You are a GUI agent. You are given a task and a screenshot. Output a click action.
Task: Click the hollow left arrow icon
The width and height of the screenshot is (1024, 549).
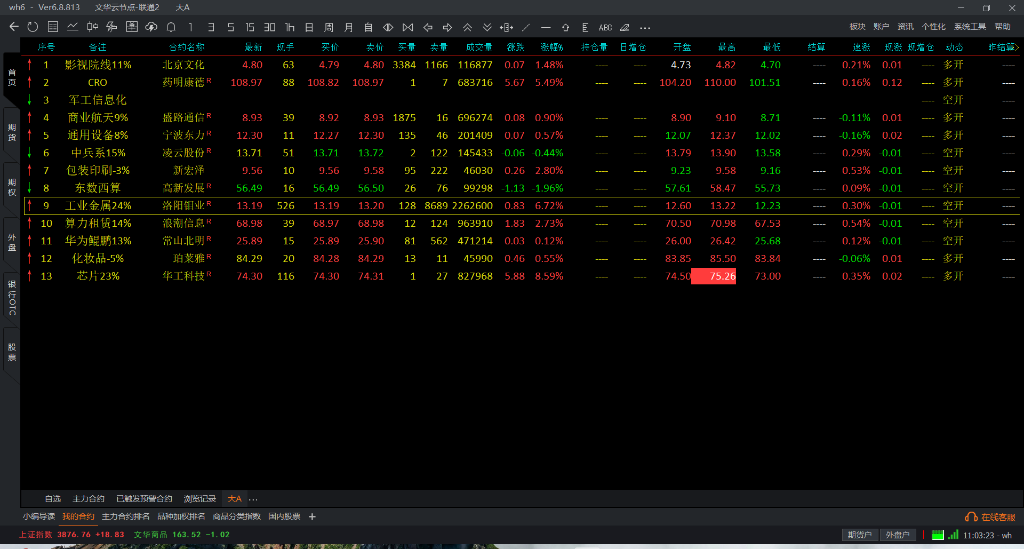point(428,27)
